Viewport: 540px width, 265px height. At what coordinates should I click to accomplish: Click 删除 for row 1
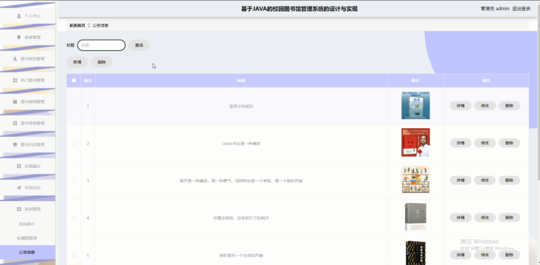[x=509, y=106]
